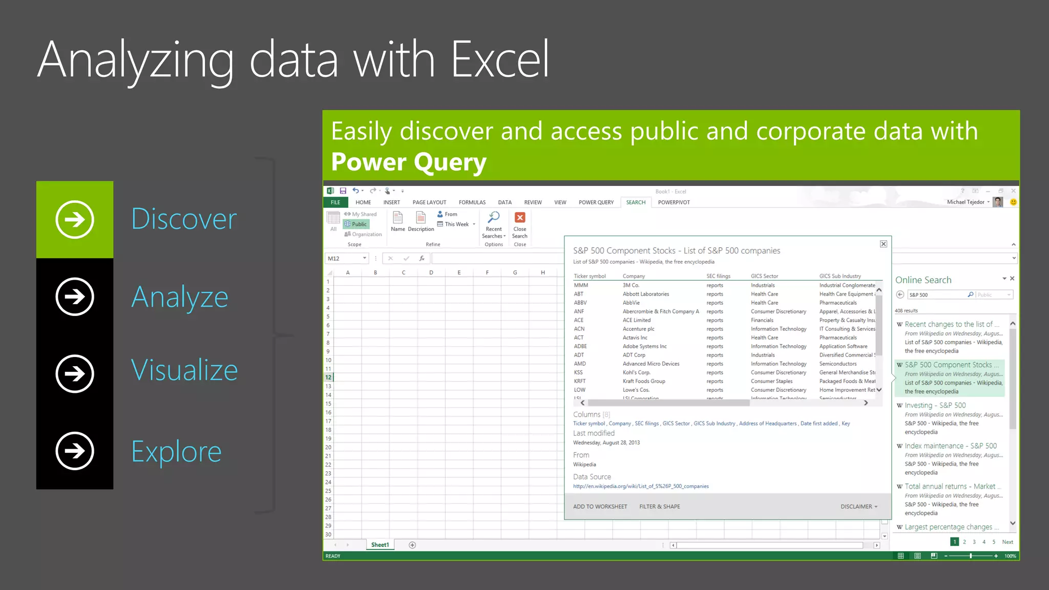
Task: Click the Save icon in quick access toolbar
Action: coord(343,191)
